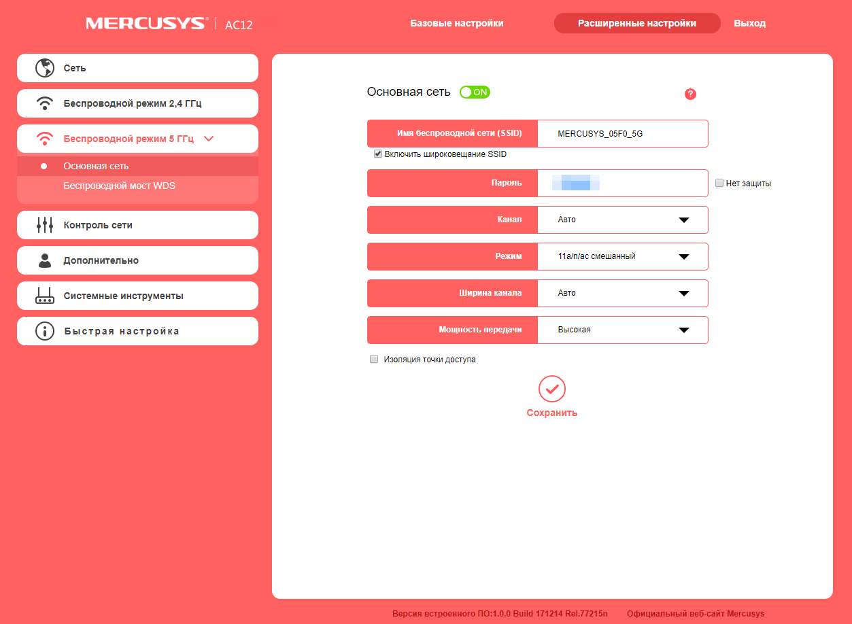Select Основная сеть submenu item

(x=137, y=166)
